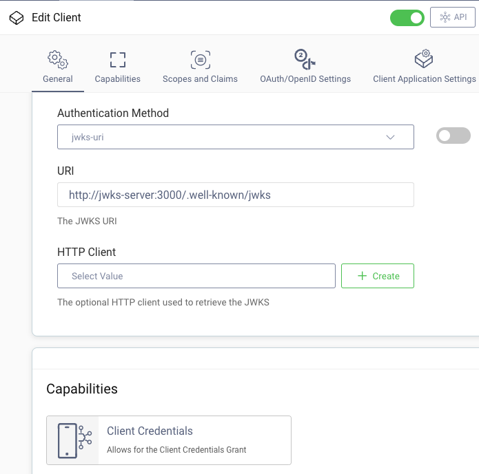Screen dimensions: 479x474
Task: Click the General gears icon
Action: tap(58, 59)
